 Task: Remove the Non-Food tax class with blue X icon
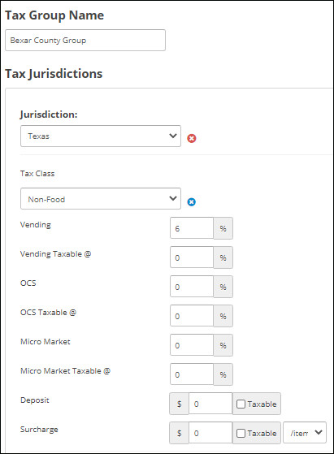(191, 201)
